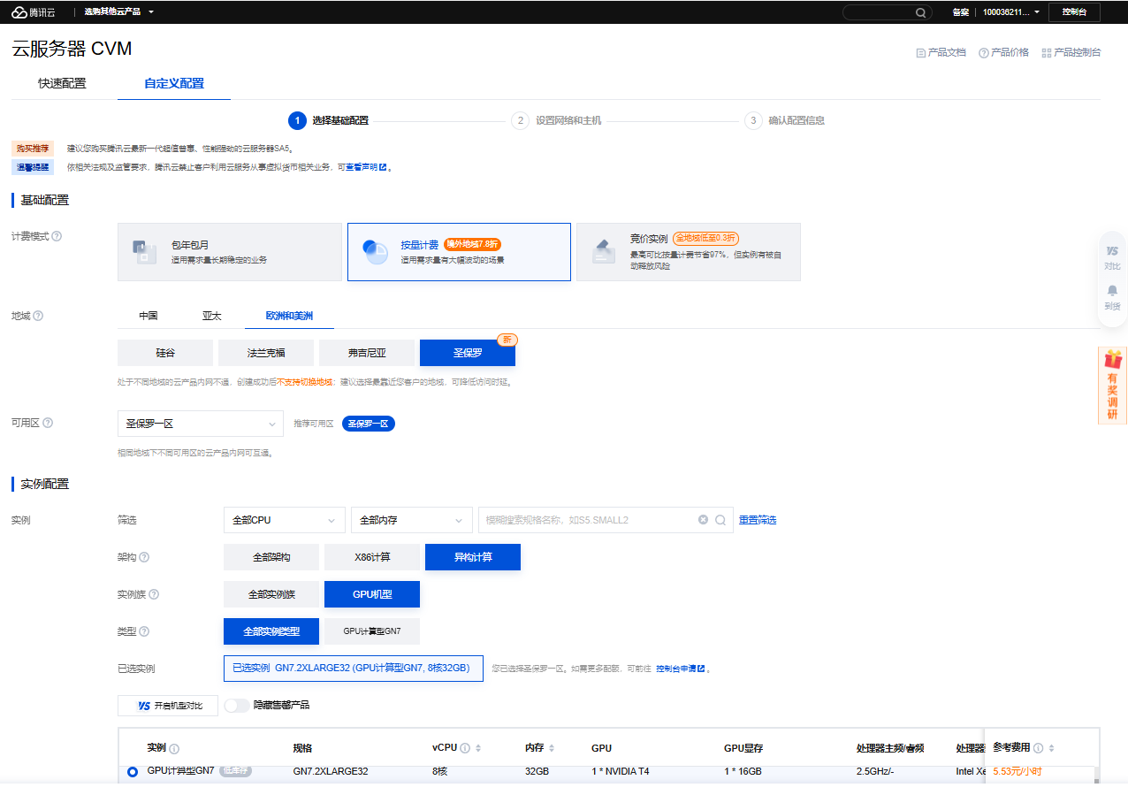Screen dimensions: 1128x795
Task: Click the 包年包月 billing card icon
Action: point(144,252)
